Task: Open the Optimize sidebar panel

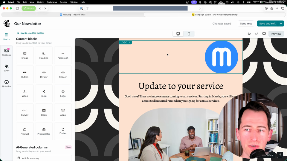Action: click(6, 83)
